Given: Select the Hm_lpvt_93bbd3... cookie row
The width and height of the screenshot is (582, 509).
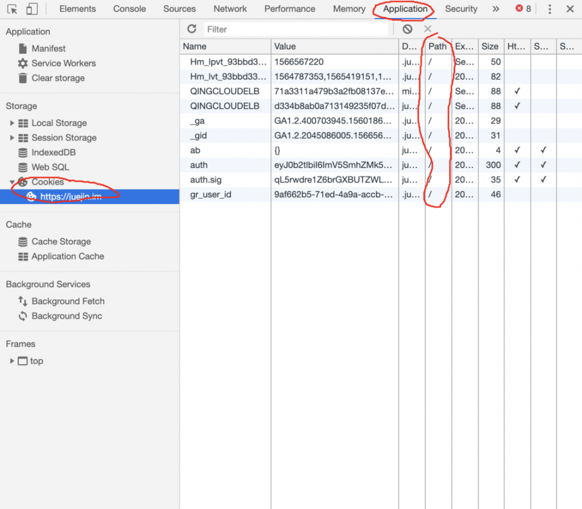Looking at the screenshot, I should 381,62.
